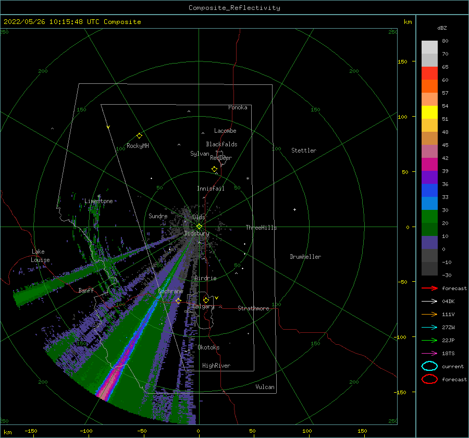The image size is (469, 438).
Task: Click the cyan 27ZW arrow icon
Action: point(429,328)
